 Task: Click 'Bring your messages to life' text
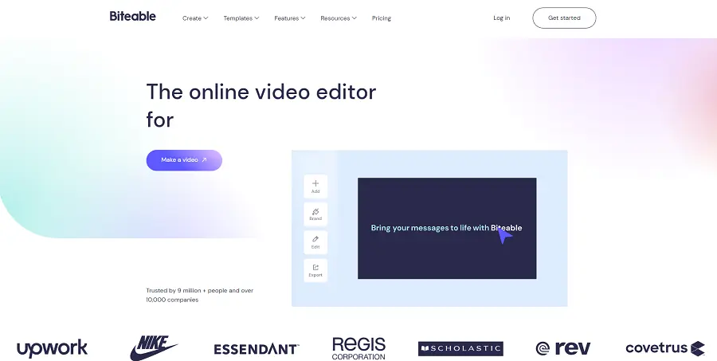pos(446,228)
